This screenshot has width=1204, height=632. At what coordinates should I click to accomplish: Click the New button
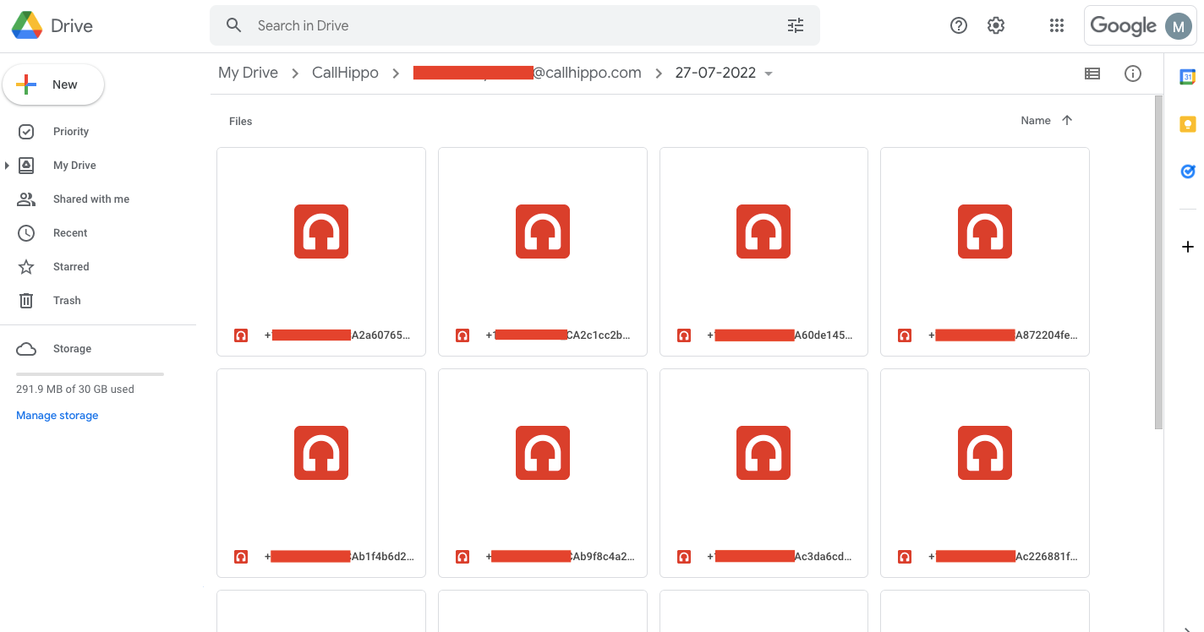point(53,84)
